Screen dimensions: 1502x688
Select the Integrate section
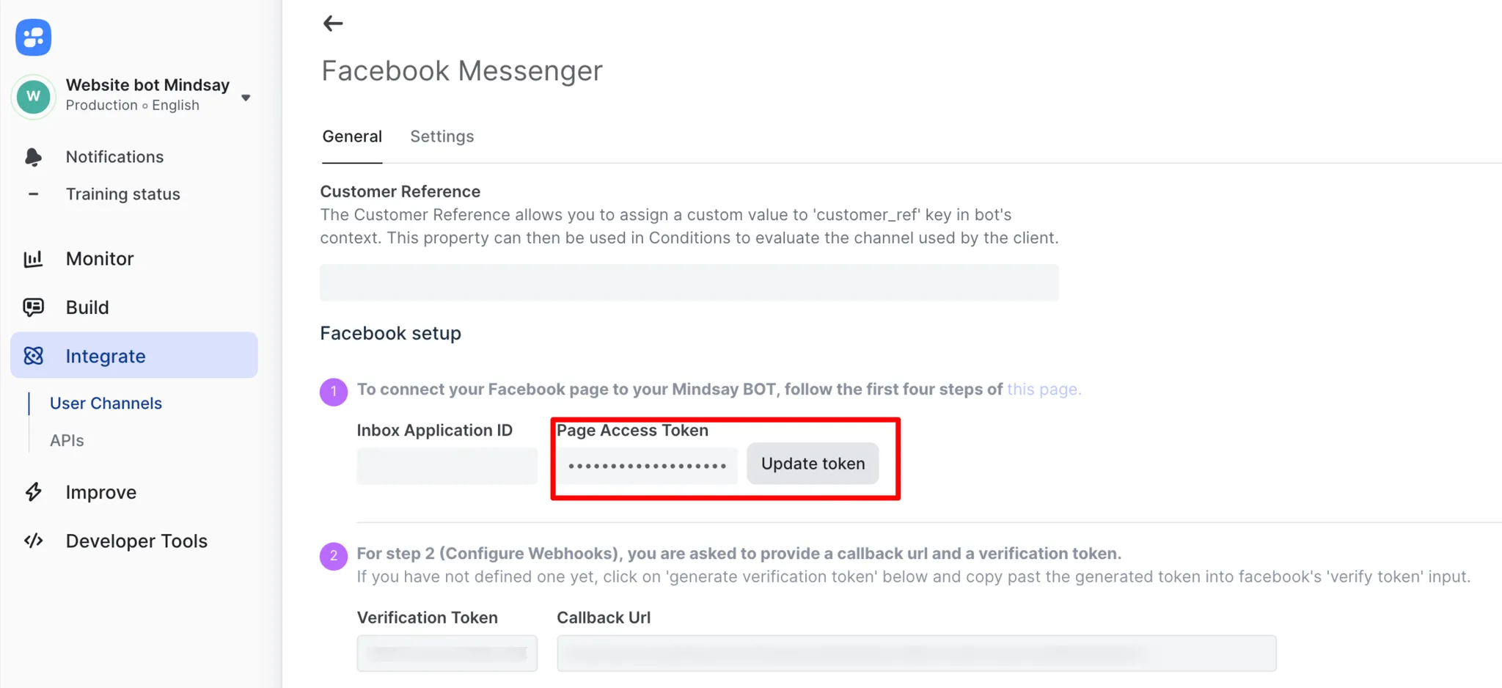[x=134, y=356]
